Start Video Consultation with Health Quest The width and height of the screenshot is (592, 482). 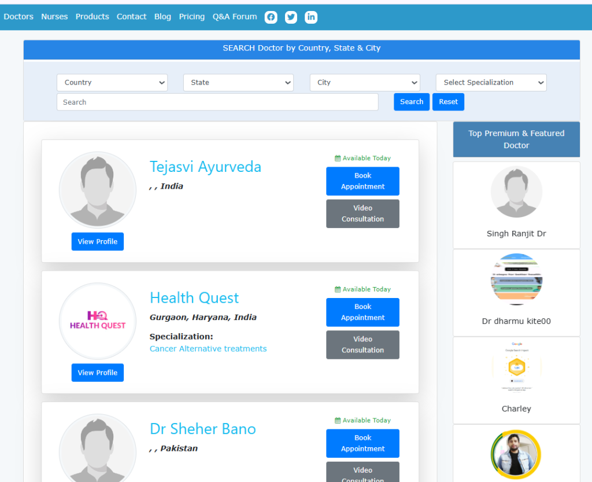point(362,345)
